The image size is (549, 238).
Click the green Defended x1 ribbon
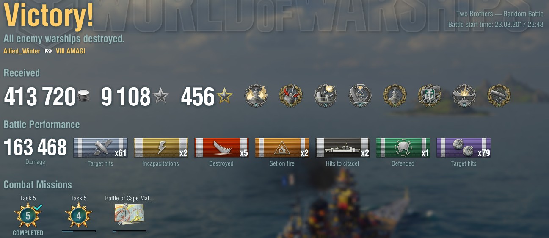403,148
